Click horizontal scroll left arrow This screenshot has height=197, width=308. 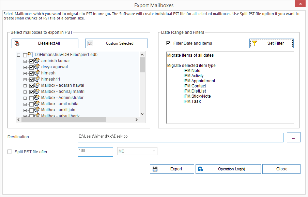(x=18, y=119)
